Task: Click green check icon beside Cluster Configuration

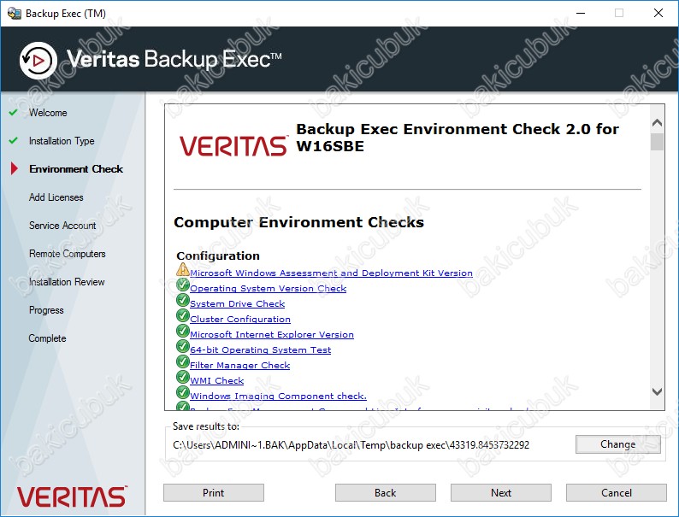Action: (183, 316)
